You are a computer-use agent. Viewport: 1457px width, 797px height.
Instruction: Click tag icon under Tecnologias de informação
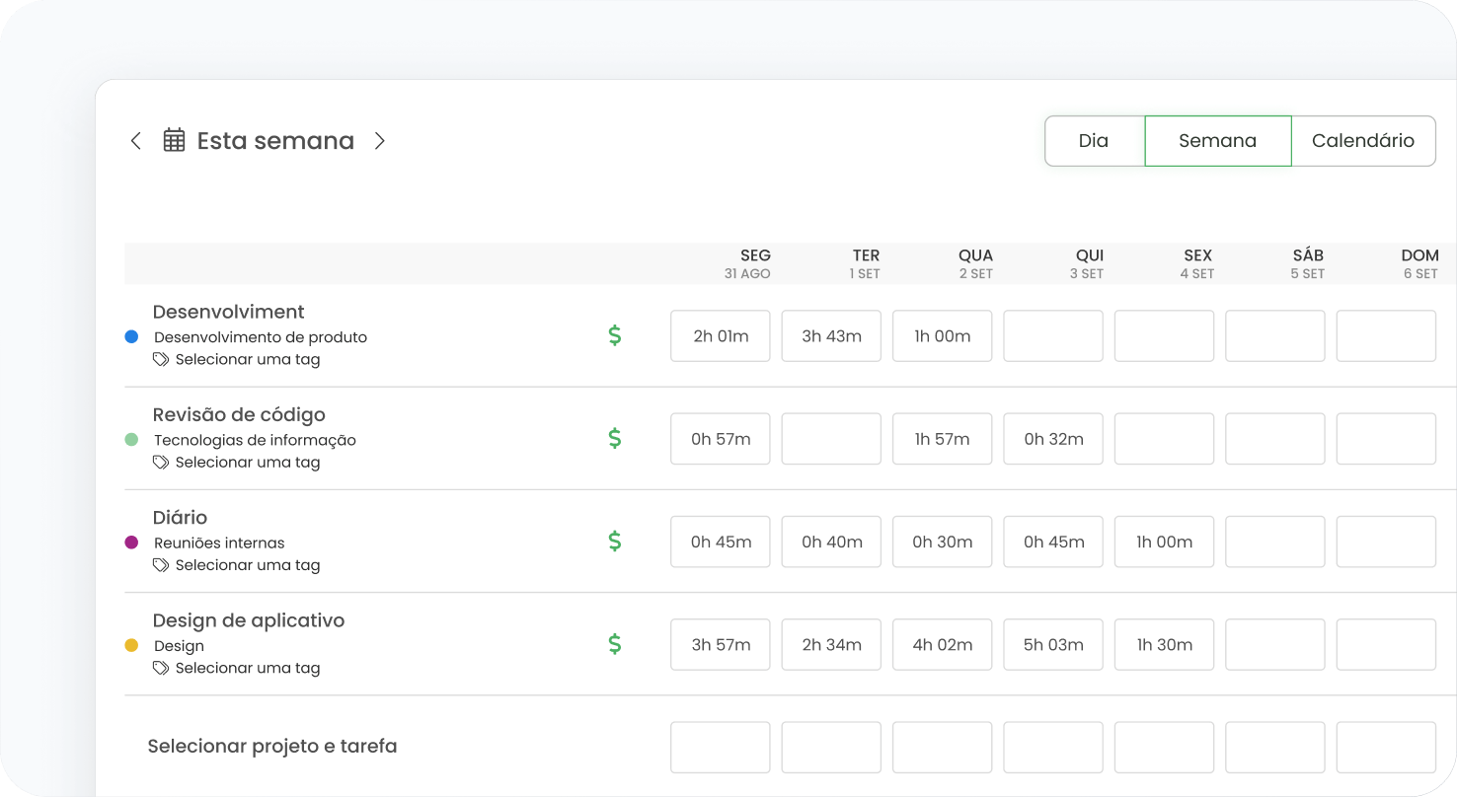point(161,463)
